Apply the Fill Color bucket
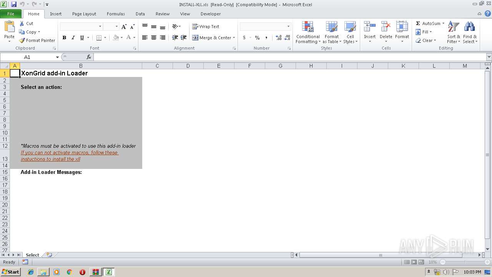 pos(116,38)
